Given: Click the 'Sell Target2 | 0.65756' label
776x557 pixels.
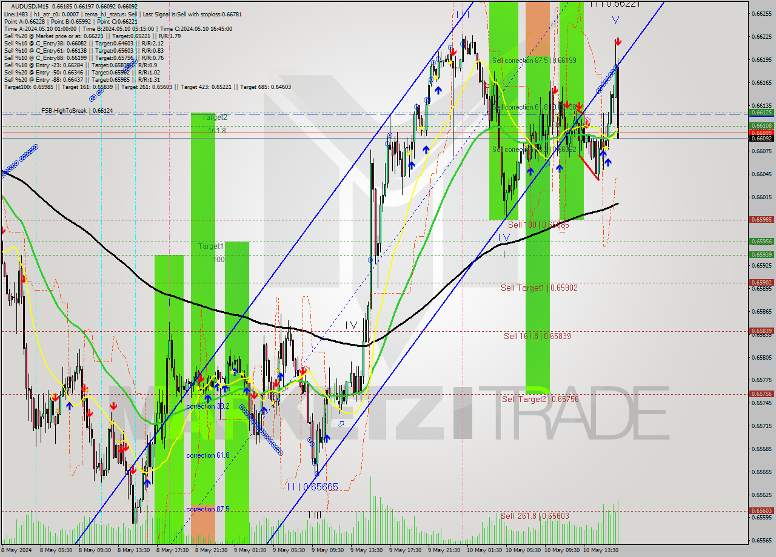Looking at the screenshot, I should point(540,399).
